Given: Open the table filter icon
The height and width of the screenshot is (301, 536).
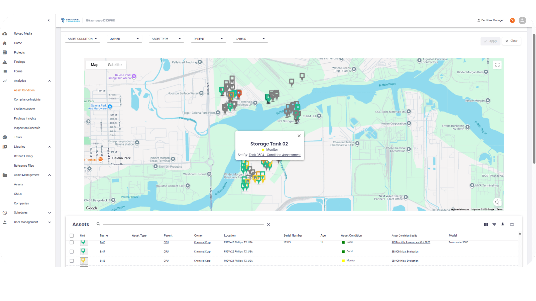Looking at the screenshot, I should pyautogui.click(x=494, y=224).
